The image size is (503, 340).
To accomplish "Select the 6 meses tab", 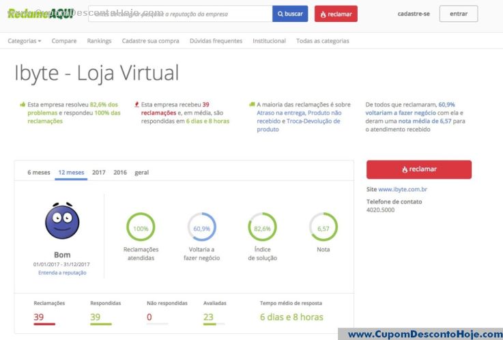I will [x=39, y=173].
